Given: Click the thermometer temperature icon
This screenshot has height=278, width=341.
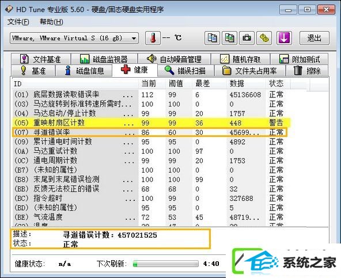Looking at the screenshot, I should pos(153,38).
